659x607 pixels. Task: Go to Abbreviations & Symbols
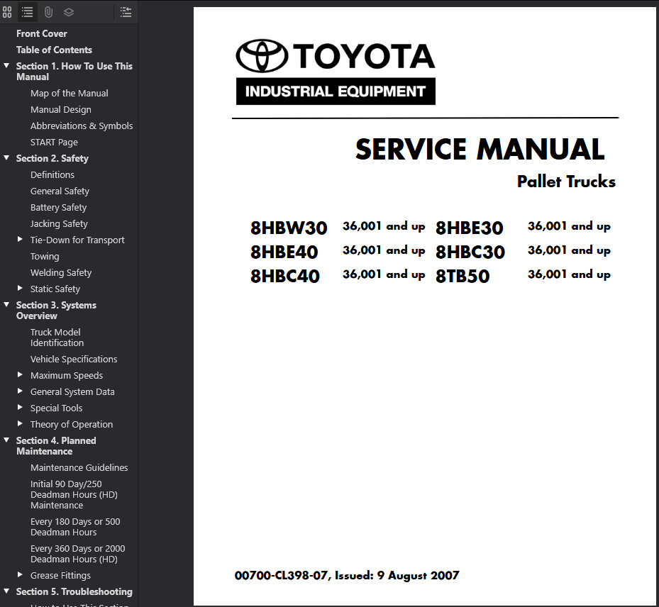tap(82, 126)
